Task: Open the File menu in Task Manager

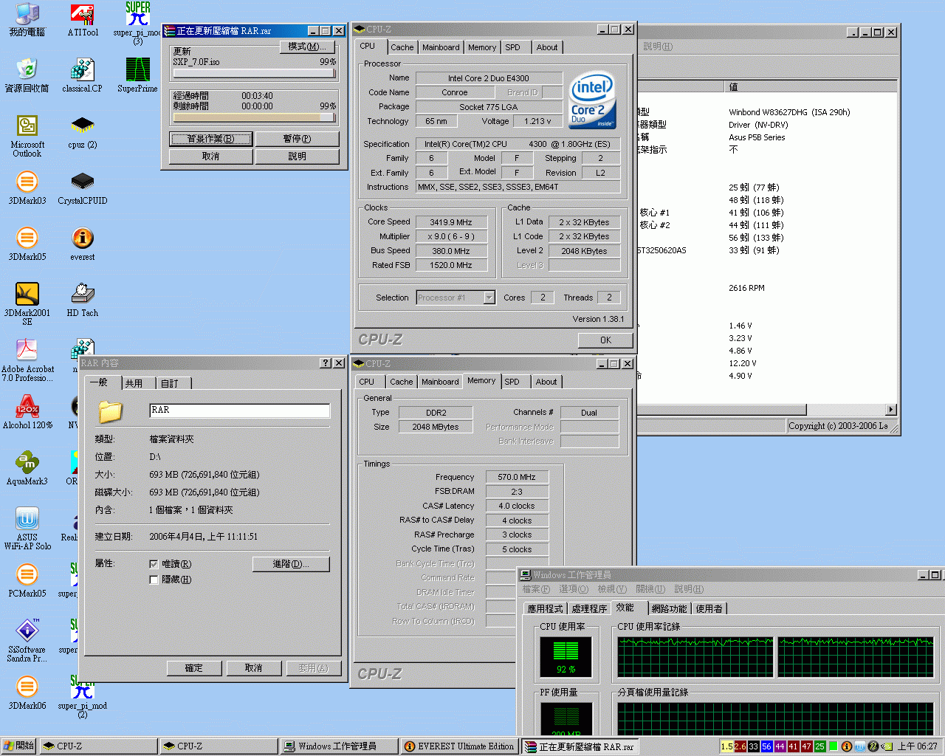Action: click(536, 589)
